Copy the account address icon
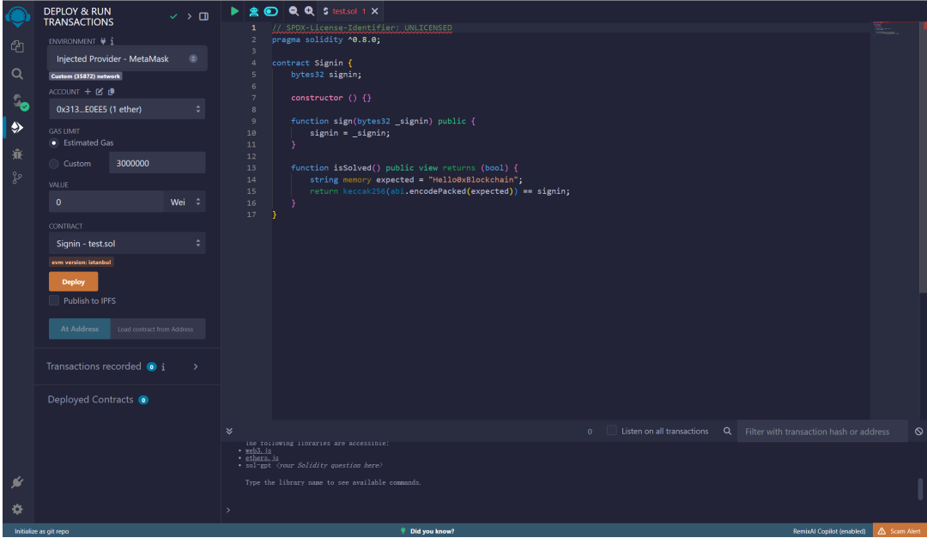The width and height of the screenshot is (927, 538). (x=111, y=92)
